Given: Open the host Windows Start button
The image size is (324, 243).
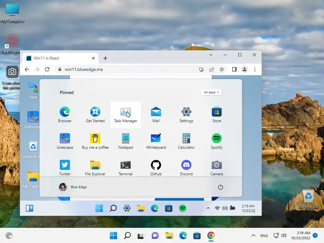Looking at the screenshot, I should [x=113, y=235].
